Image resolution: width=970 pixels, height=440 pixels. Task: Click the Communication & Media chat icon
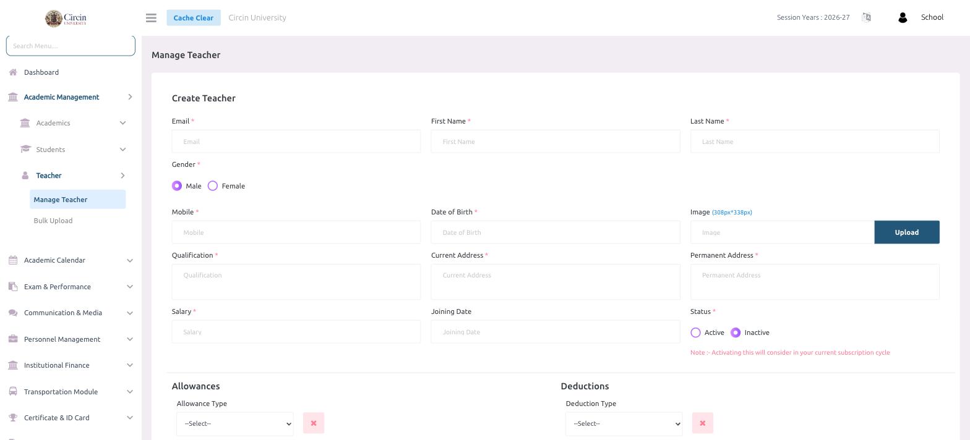(13, 313)
